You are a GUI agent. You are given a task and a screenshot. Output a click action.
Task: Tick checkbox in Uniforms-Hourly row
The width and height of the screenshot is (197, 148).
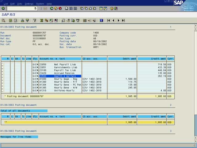coord(2,91)
